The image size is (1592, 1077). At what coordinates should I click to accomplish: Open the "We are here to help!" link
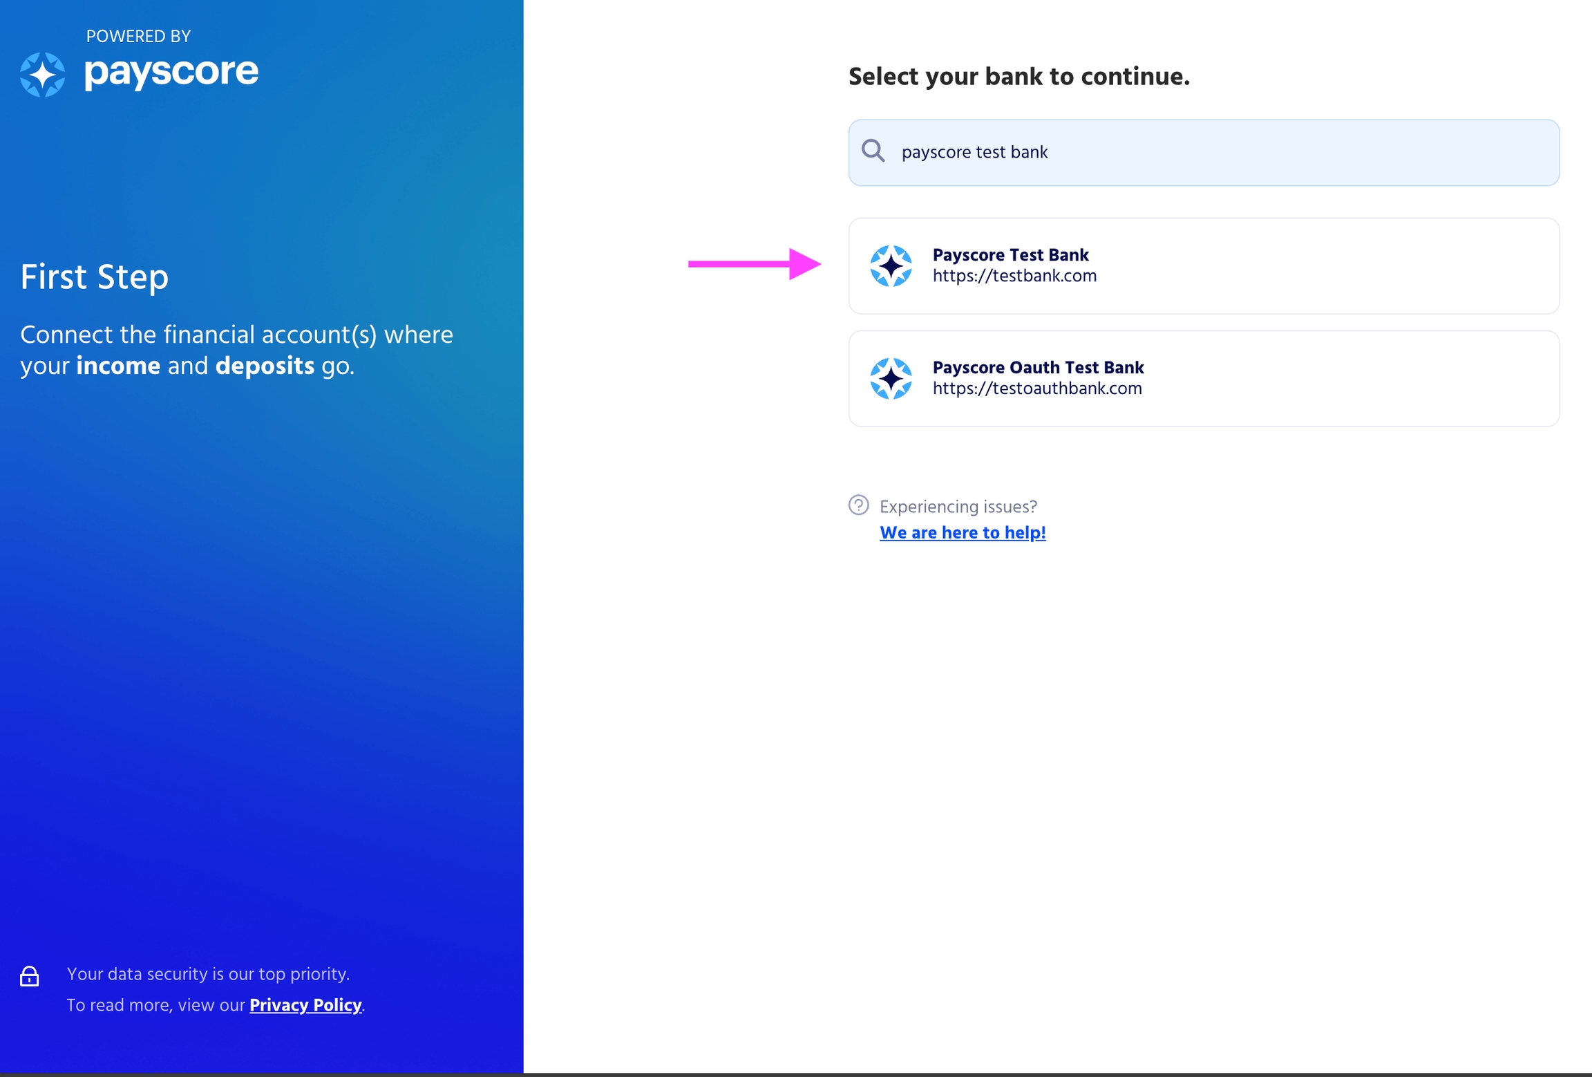tap(962, 533)
